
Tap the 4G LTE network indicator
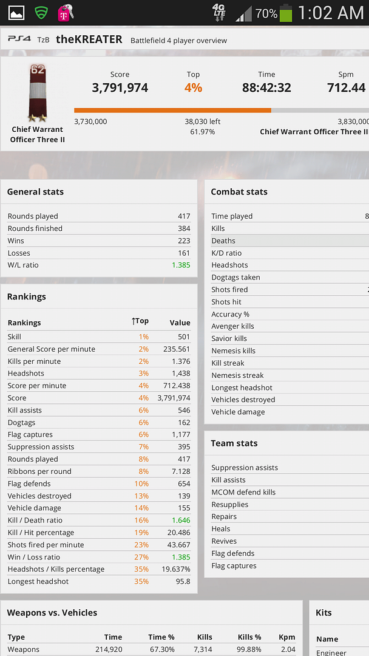pyautogui.click(x=219, y=12)
